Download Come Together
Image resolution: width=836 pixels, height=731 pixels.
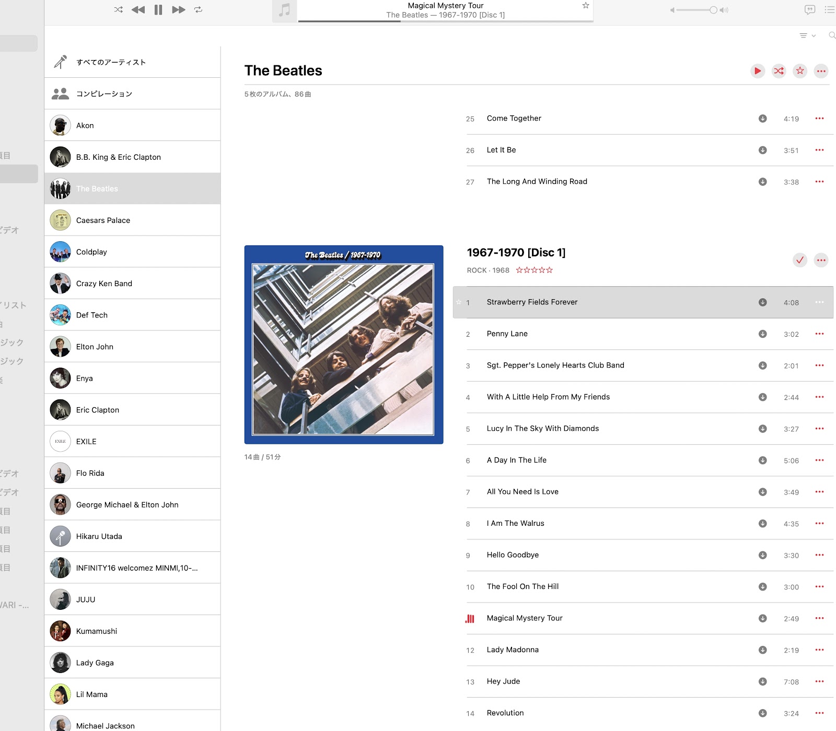click(763, 119)
